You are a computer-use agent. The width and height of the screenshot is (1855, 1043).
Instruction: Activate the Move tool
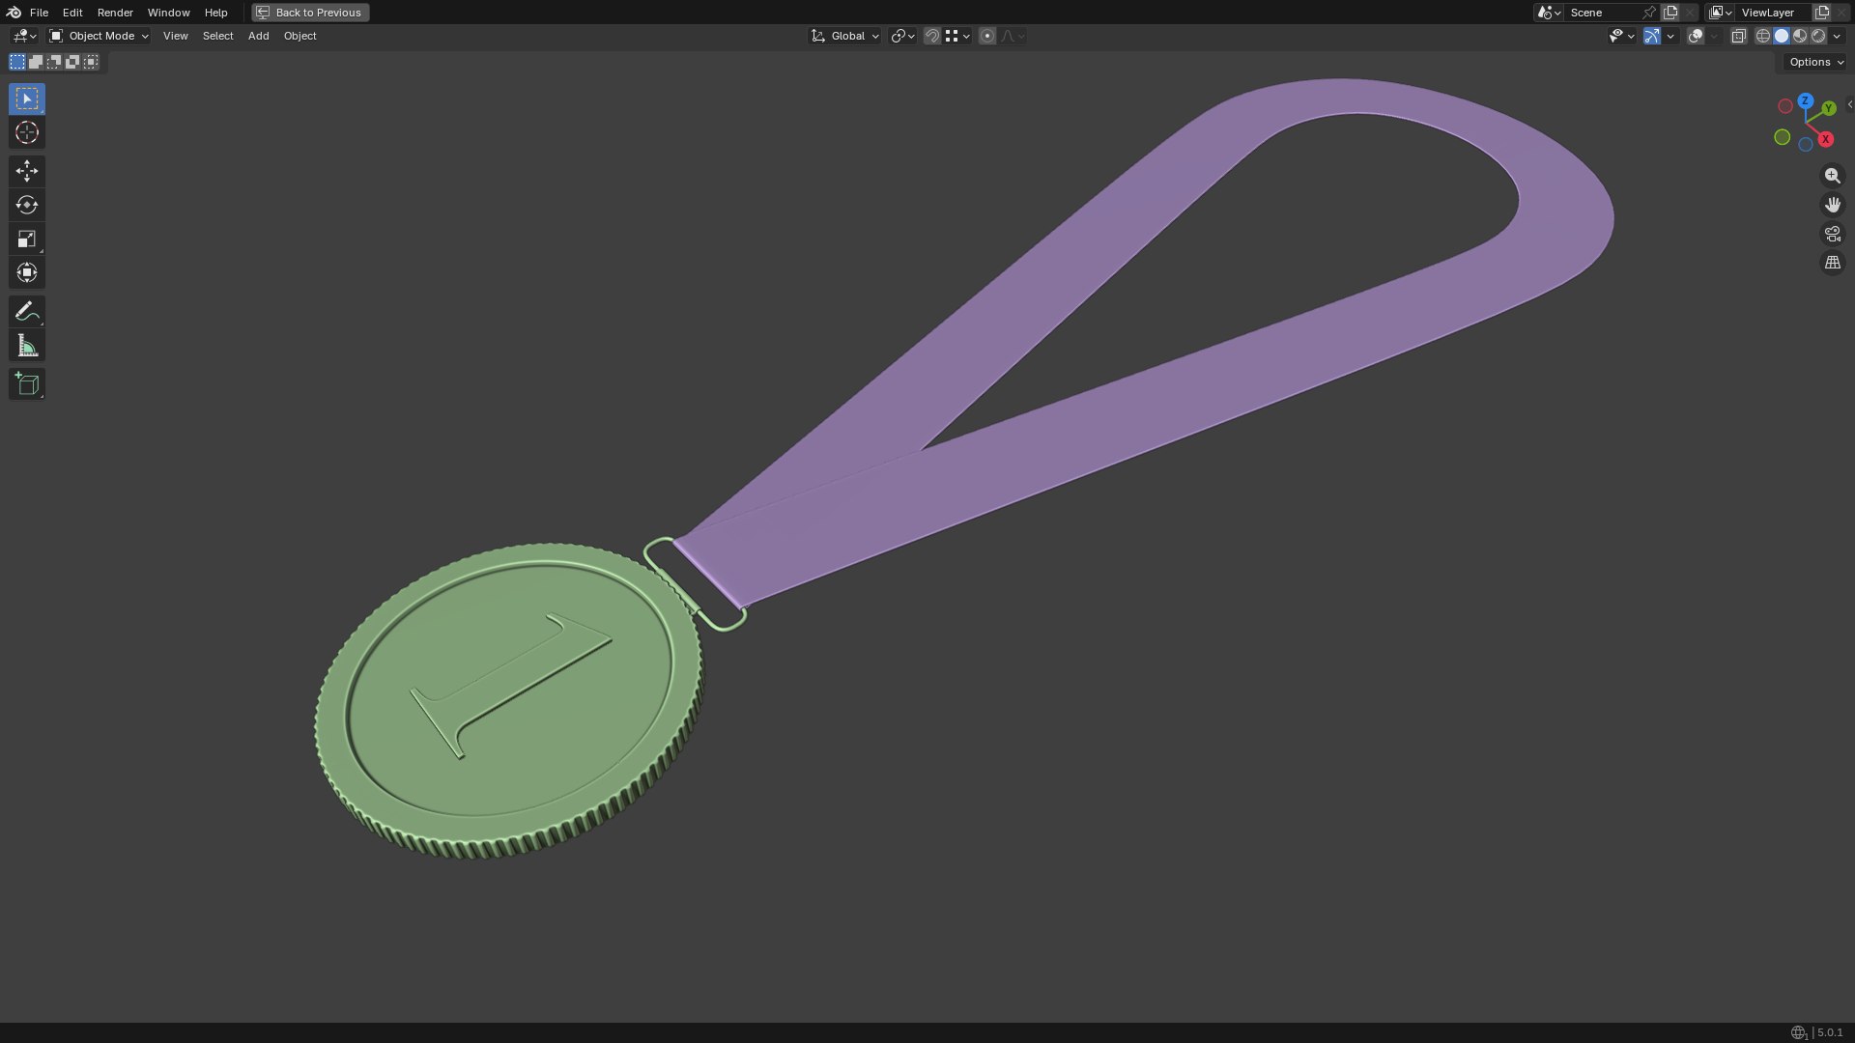coord(27,171)
